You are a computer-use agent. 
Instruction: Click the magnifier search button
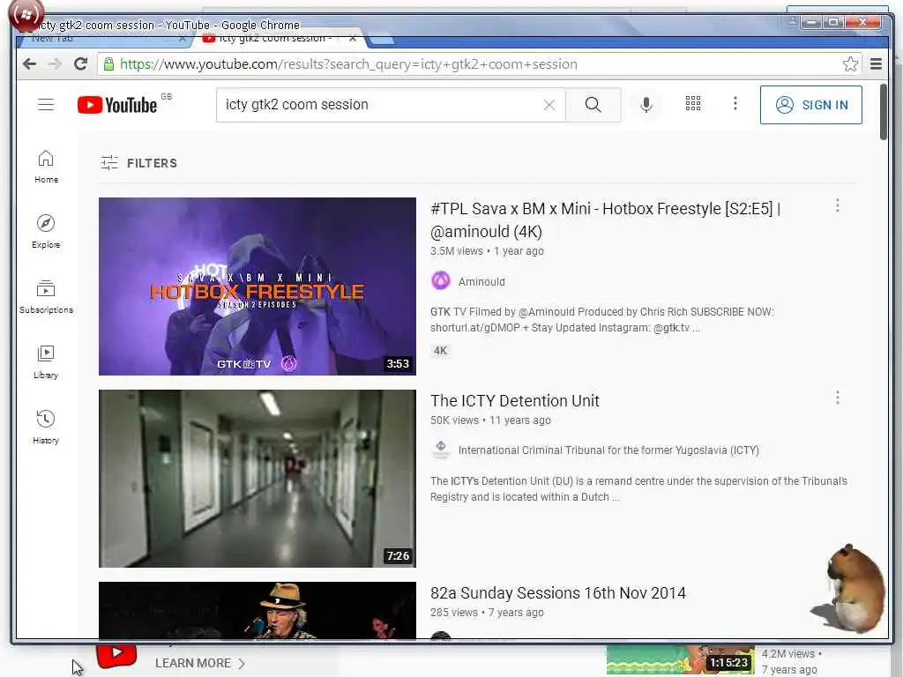pyautogui.click(x=593, y=105)
